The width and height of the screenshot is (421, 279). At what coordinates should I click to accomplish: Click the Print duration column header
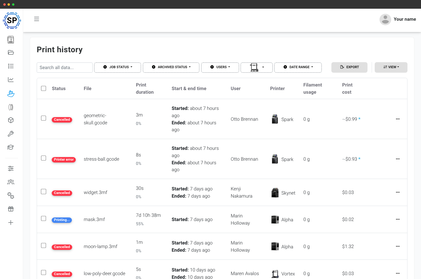coord(145,89)
